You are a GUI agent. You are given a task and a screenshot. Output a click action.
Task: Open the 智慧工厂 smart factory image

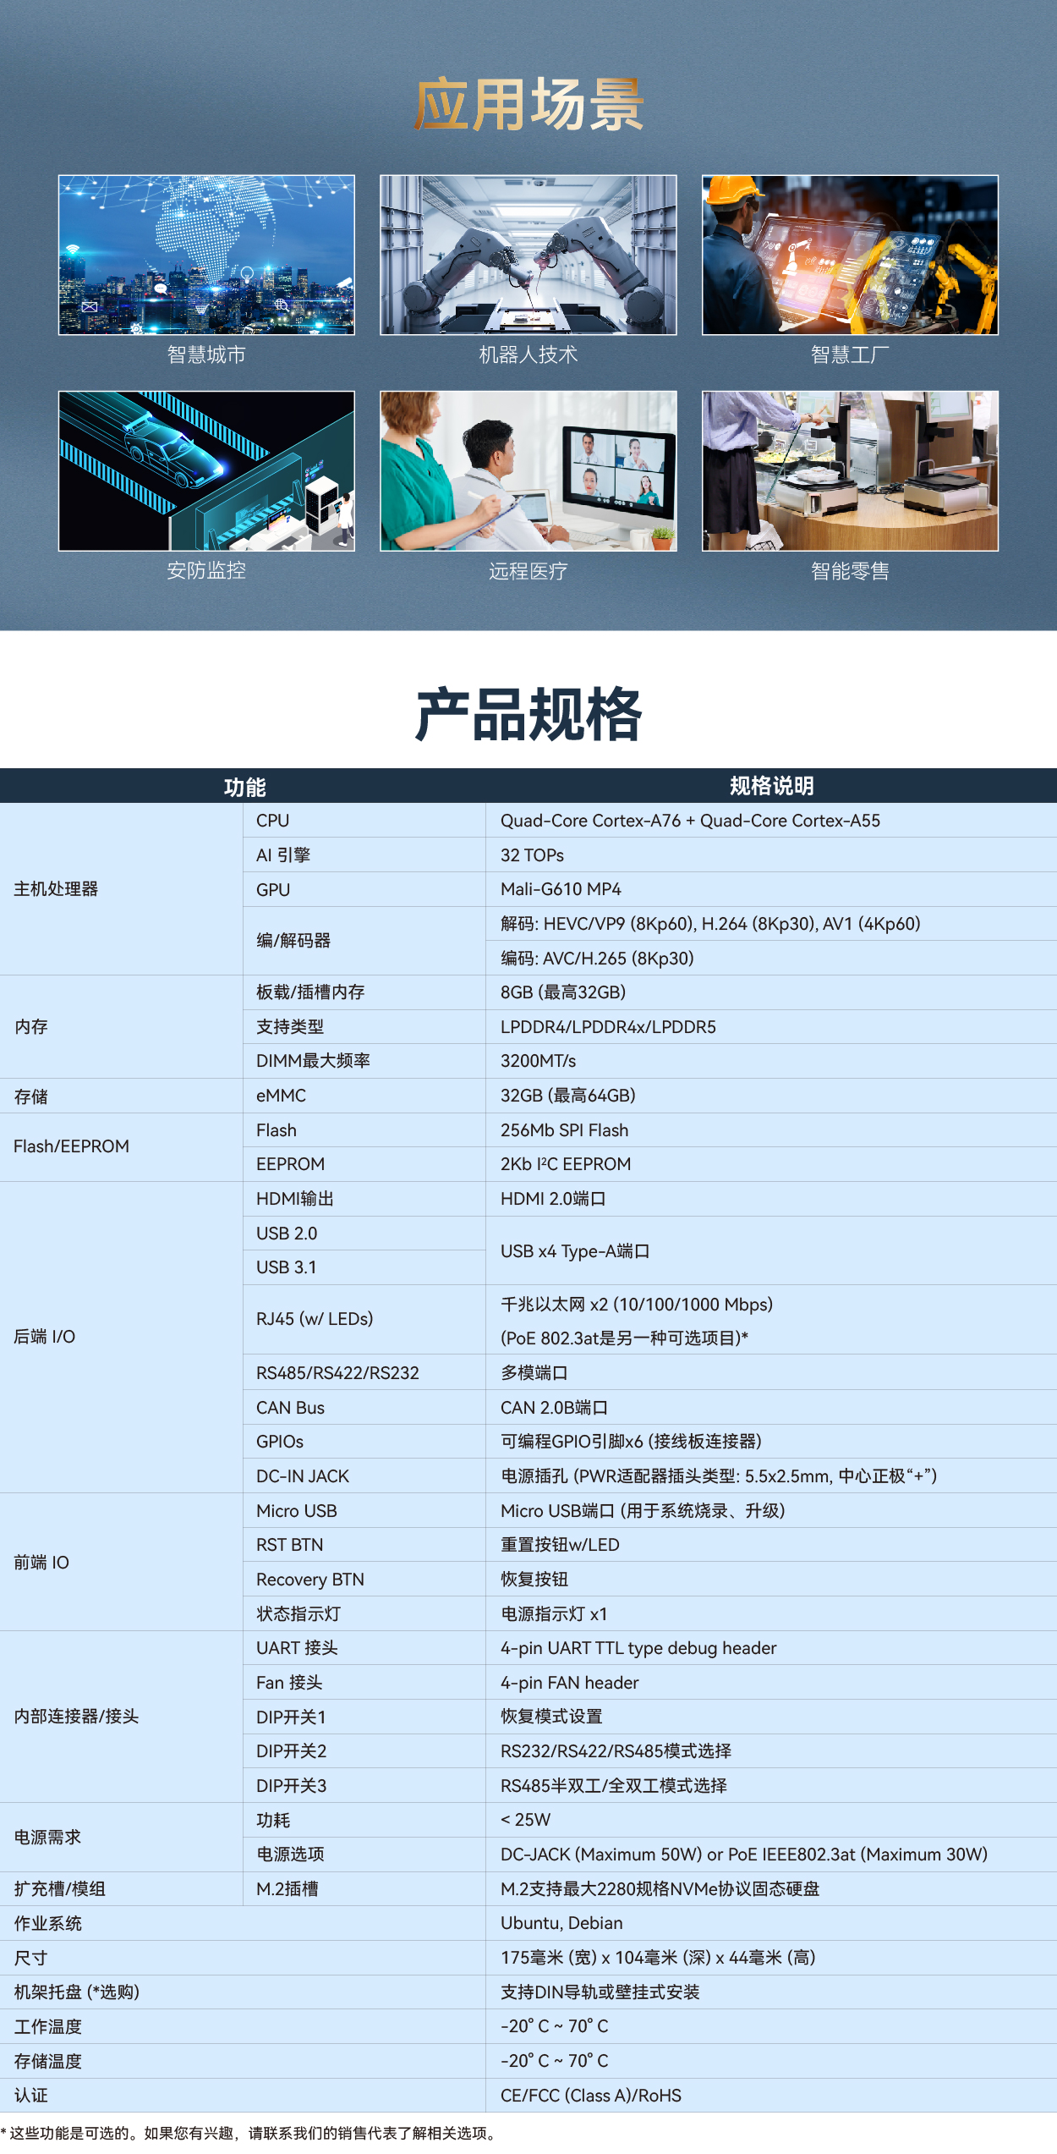(x=850, y=255)
